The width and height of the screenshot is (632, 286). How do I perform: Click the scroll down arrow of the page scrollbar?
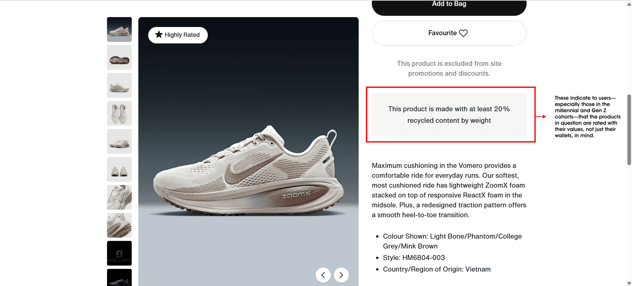pos(629,283)
